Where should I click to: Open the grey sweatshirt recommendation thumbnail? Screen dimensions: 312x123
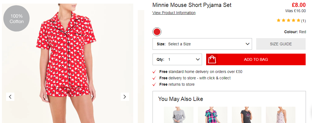[179, 115]
